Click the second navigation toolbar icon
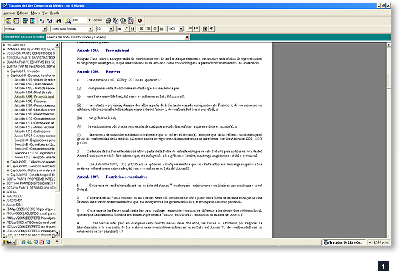The image size is (402, 278). pos(16,21)
